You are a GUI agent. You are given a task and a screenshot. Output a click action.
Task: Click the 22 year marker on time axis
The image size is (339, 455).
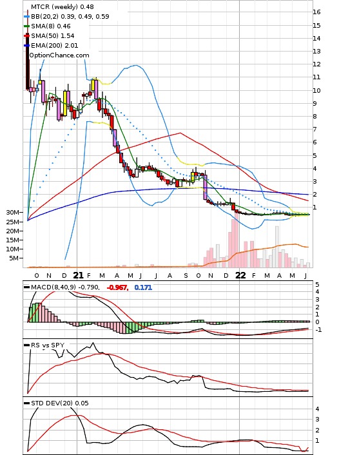(240, 275)
